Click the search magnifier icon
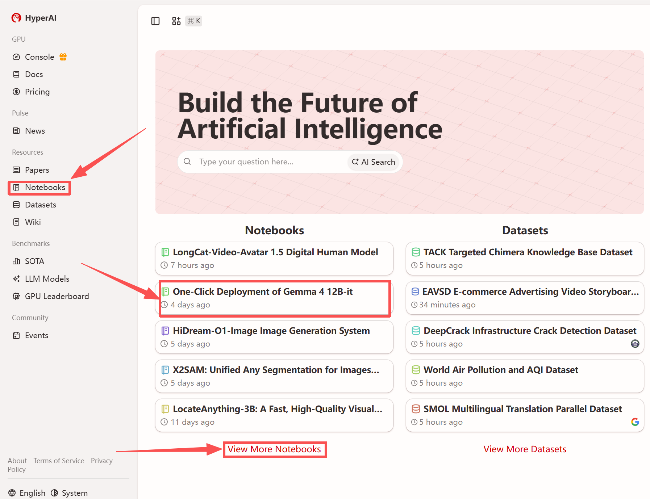 pos(187,162)
